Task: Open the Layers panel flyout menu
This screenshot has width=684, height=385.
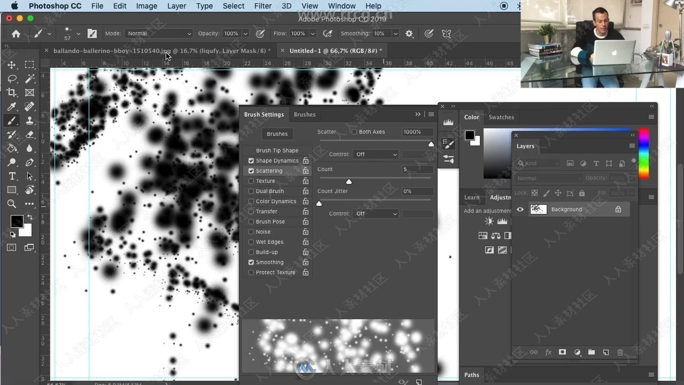Action: coord(632,146)
